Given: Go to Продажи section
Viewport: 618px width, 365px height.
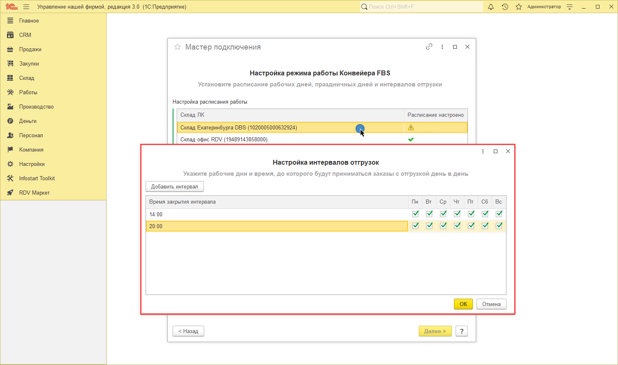Looking at the screenshot, I should click(53, 49).
